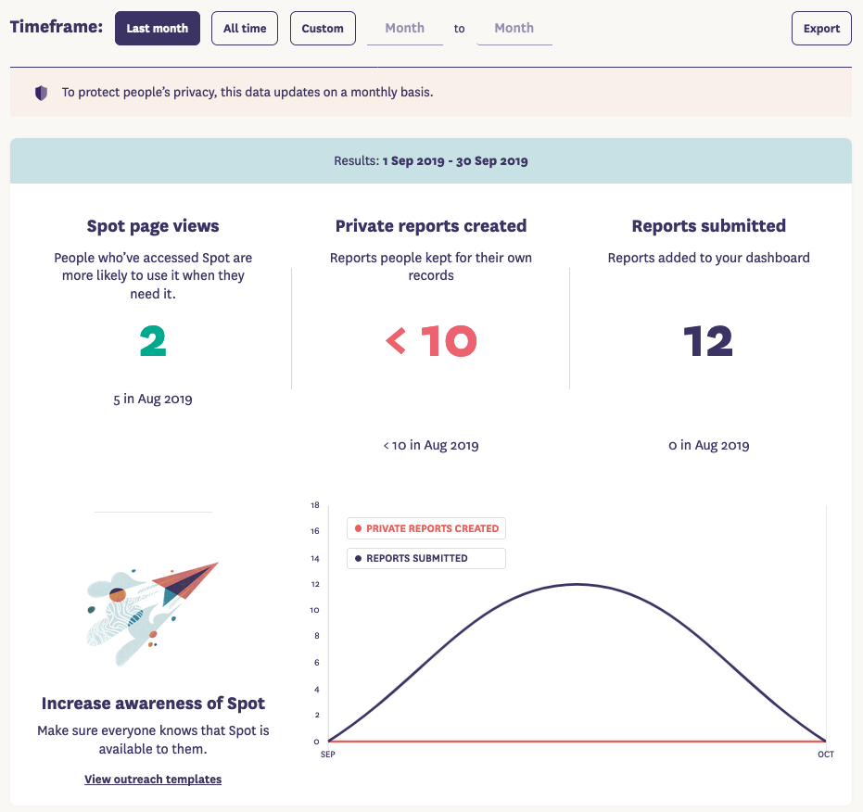Click the paper airplane illustration
The image size is (863, 812).
153,612
